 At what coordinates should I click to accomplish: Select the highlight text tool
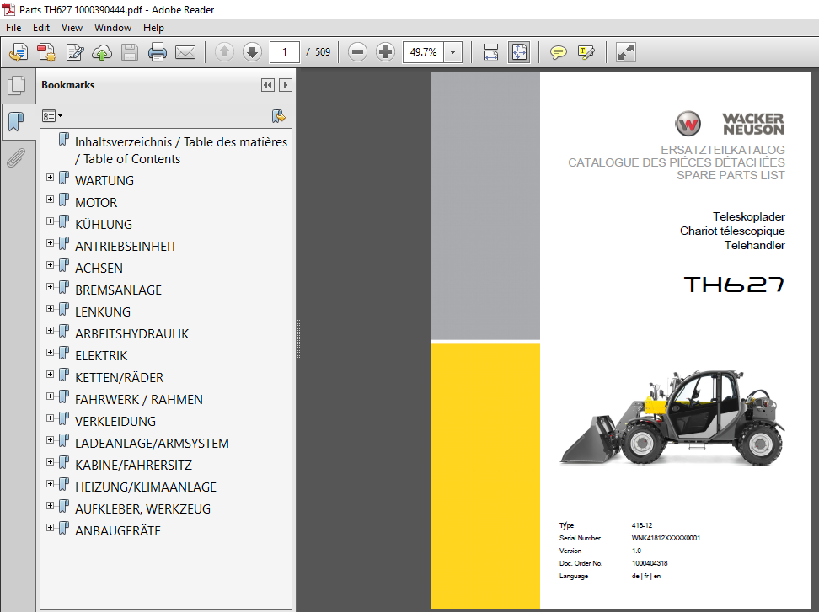(586, 52)
